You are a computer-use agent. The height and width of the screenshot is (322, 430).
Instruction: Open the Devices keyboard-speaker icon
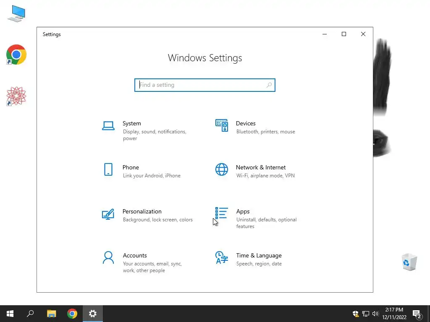[x=222, y=125]
